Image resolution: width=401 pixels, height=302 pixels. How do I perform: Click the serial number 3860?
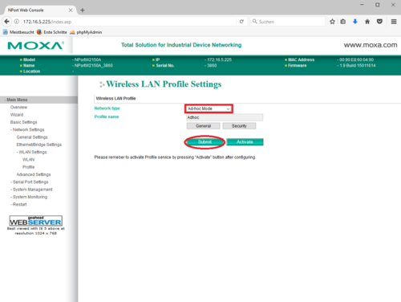point(212,66)
